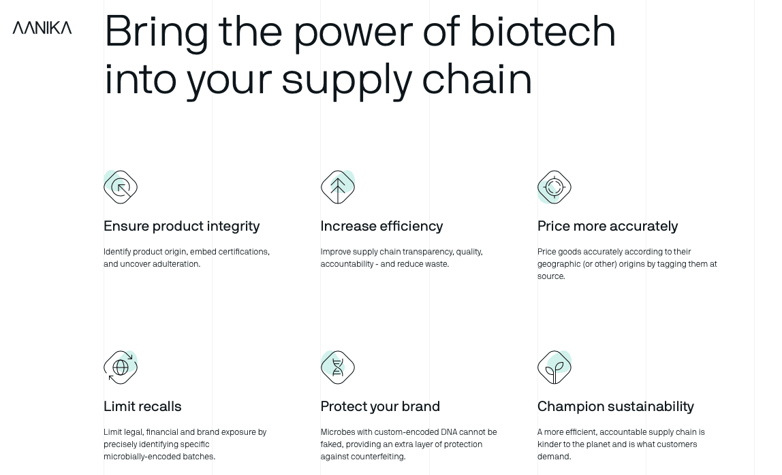782x475 pixels.
Task: Click the product origin description text
Action: [x=187, y=258]
